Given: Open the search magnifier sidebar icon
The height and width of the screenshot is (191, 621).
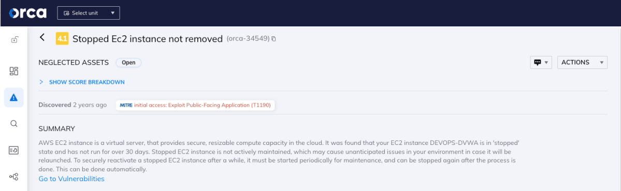Looking at the screenshot, I should [14, 124].
